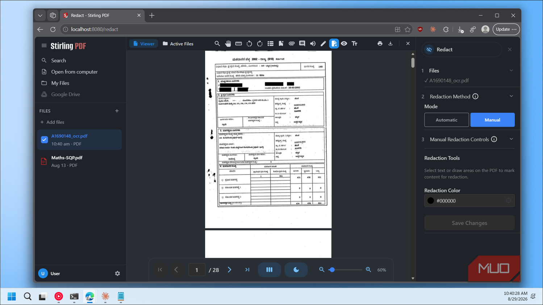Collapse the Manual Redaction Controls section
This screenshot has width=543, height=305.
511,139
